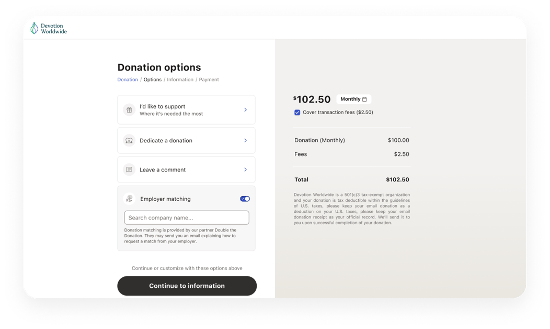Click the speech bubble icon for Leave a comment
550x329 pixels.
point(129,169)
